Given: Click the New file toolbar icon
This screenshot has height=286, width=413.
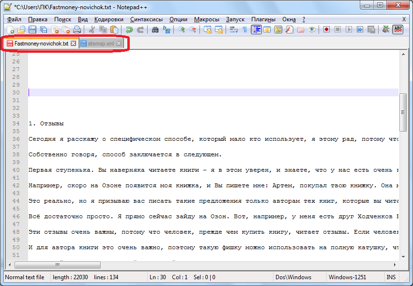Looking at the screenshot, I should (x=10, y=30).
